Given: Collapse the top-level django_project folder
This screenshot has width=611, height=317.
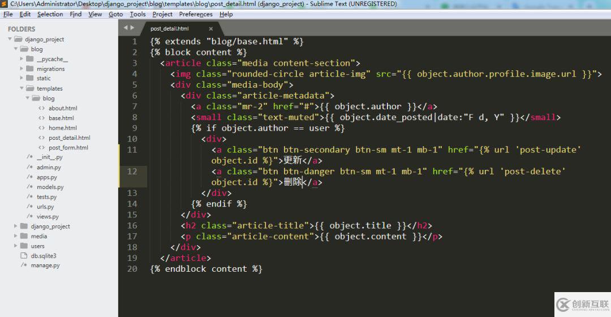Looking at the screenshot, I should pos(10,39).
